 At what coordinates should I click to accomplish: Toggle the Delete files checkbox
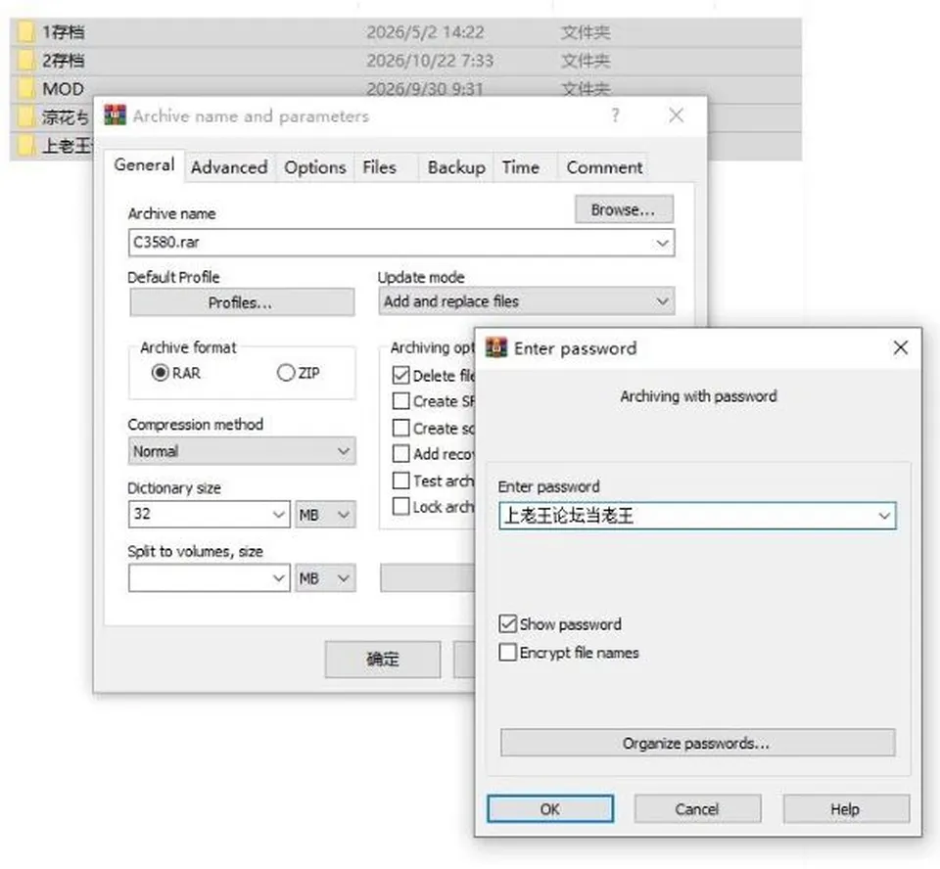401,375
